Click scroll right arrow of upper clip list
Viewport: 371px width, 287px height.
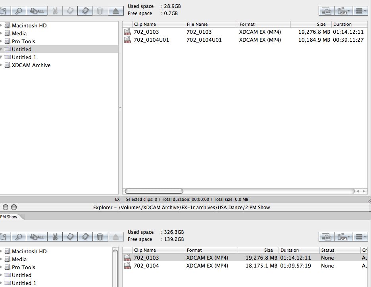coord(364,191)
